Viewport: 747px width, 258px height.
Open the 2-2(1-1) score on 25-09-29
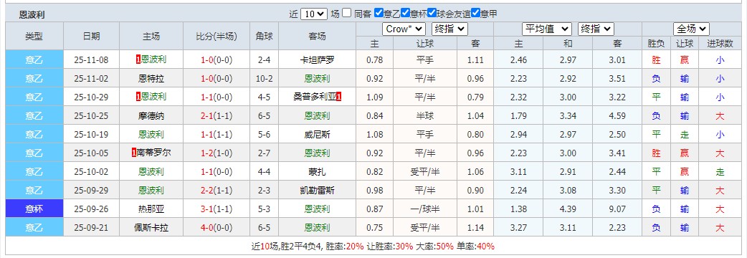tap(217, 191)
